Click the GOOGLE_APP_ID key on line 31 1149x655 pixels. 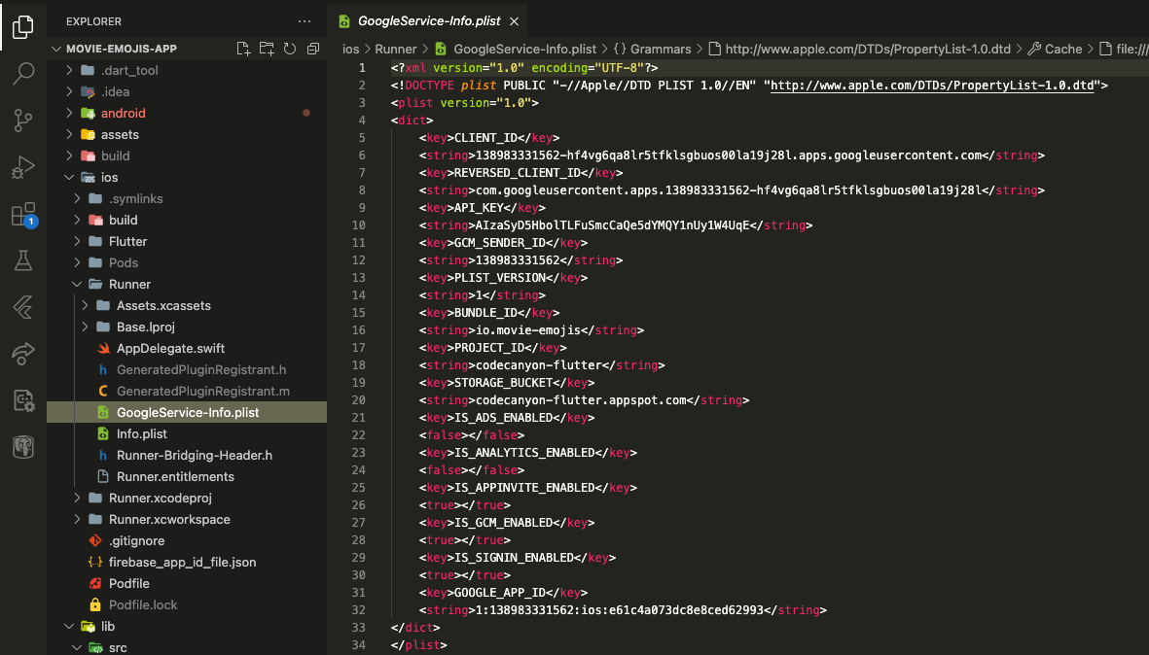pos(500,593)
